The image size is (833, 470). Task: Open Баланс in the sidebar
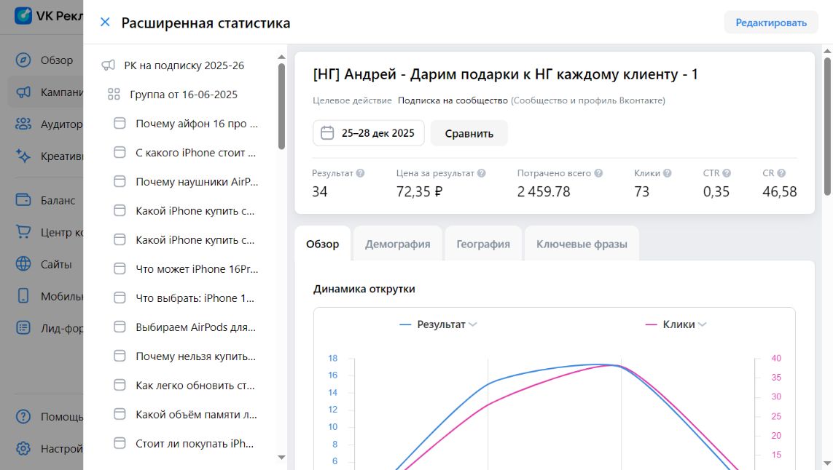point(45,201)
